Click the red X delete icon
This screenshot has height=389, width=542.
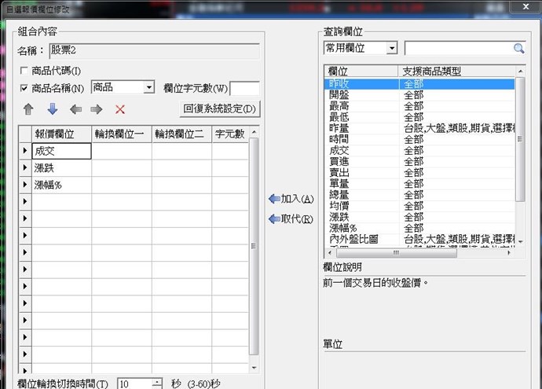click(x=120, y=109)
